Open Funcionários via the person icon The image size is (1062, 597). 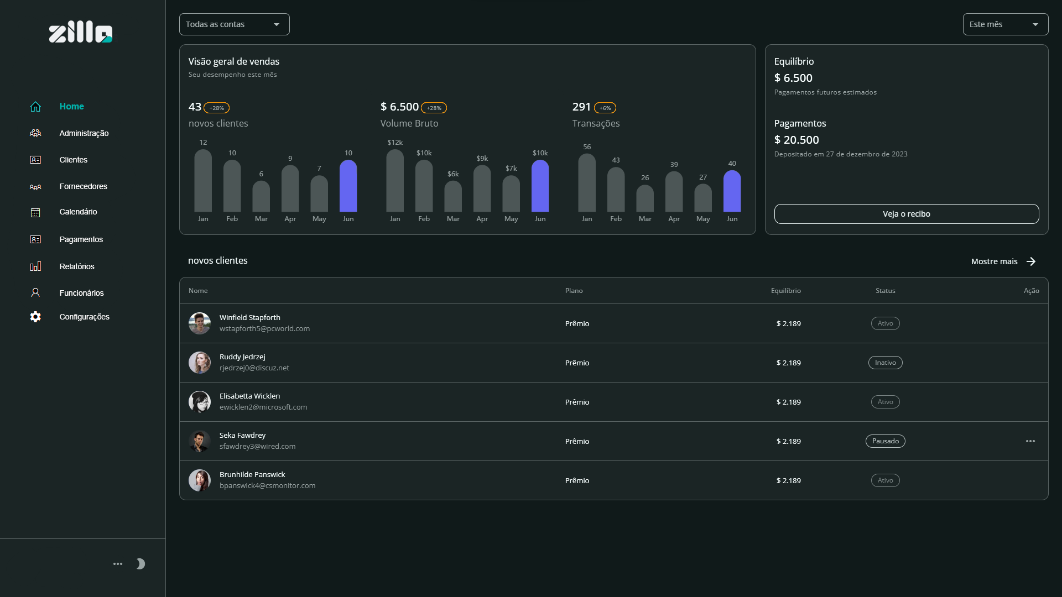pos(35,293)
